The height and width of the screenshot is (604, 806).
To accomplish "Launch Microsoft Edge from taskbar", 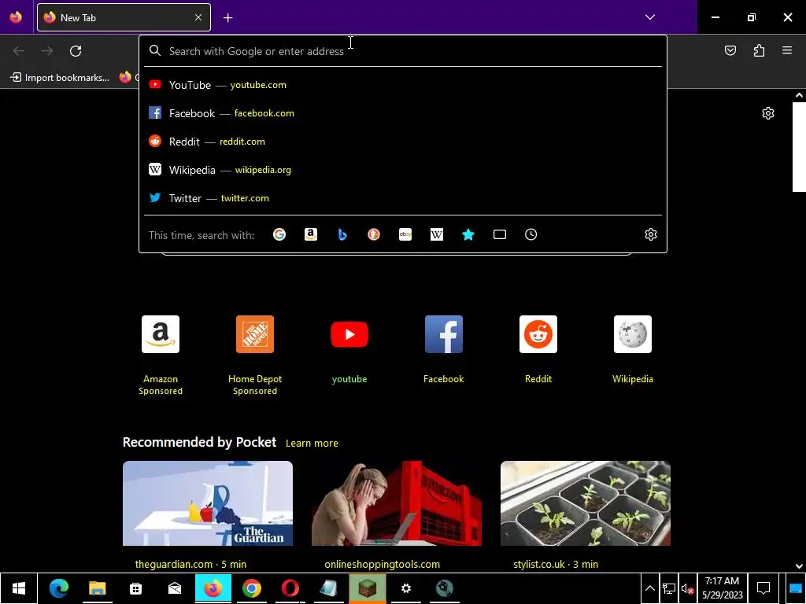I will pos(58,588).
